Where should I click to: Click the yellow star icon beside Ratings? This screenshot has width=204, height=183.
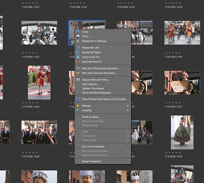[x=78, y=106]
